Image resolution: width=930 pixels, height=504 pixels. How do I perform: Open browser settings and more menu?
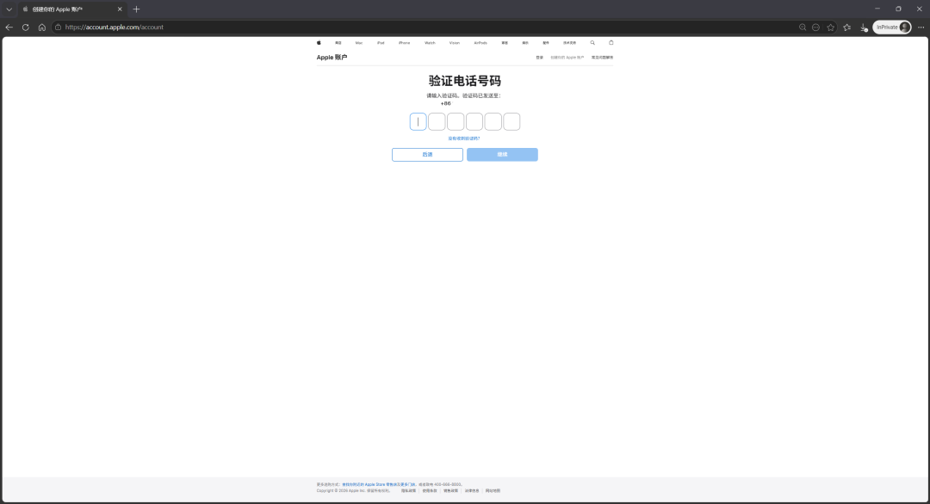click(920, 28)
